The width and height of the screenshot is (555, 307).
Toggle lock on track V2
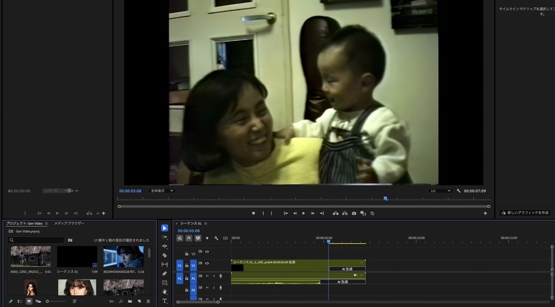(x=186, y=253)
